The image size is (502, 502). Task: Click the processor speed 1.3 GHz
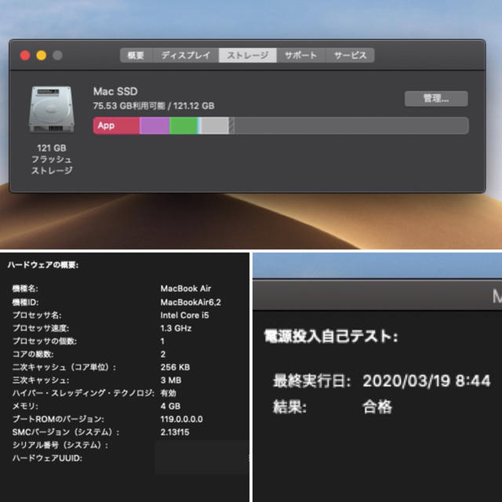[x=176, y=329]
